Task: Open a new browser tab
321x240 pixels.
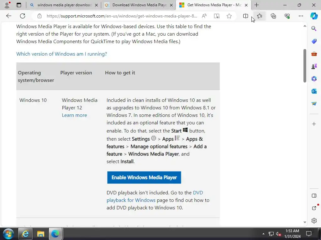Action: point(256,5)
